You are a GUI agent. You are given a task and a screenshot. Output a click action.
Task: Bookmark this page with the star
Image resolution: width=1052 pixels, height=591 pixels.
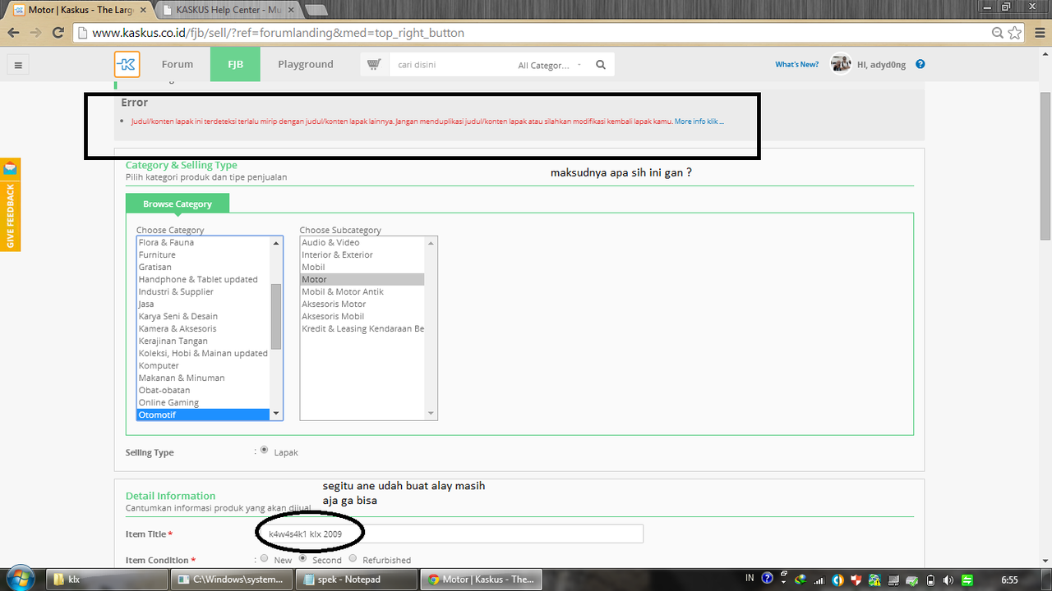[x=1015, y=33]
